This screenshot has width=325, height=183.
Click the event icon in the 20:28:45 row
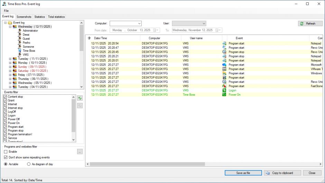(x=224, y=52)
